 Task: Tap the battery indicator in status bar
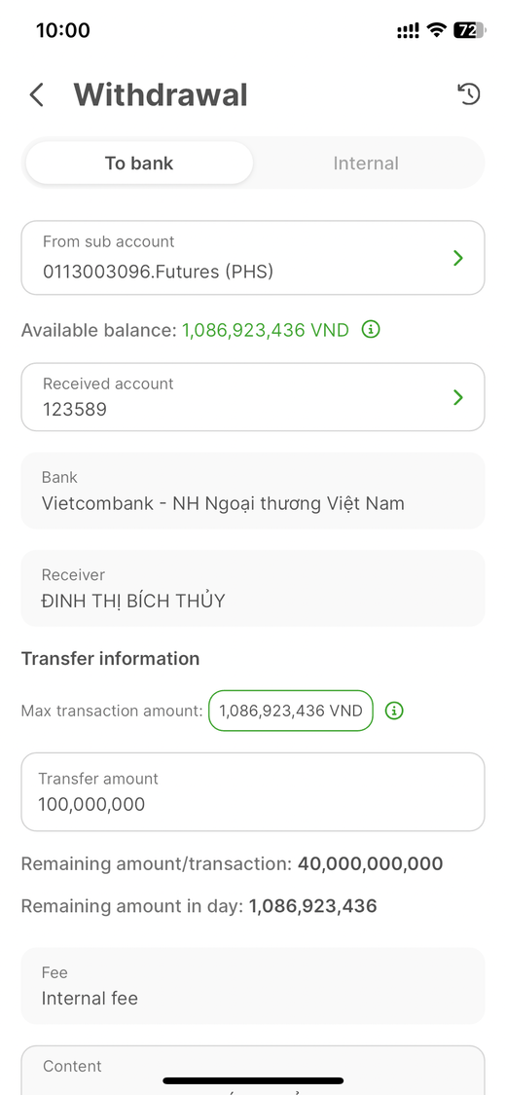[468, 30]
